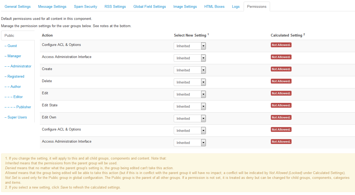355x195 pixels.
Task: Select the Guest user group
Action: point(12,46)
